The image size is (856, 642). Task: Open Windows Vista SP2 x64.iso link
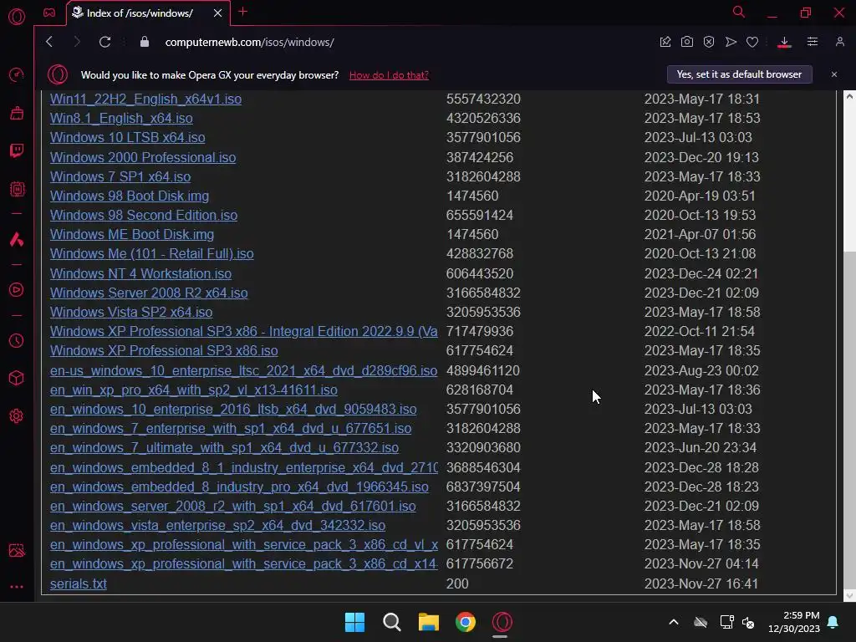point(131,312)
